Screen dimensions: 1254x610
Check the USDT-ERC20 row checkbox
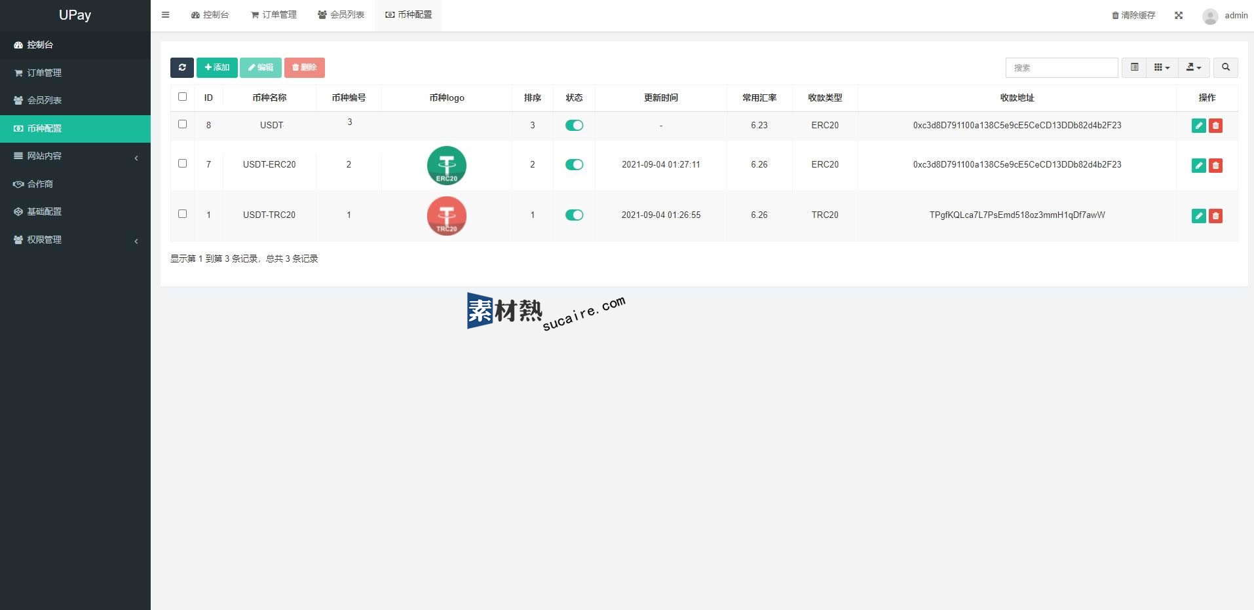(182, 164)
